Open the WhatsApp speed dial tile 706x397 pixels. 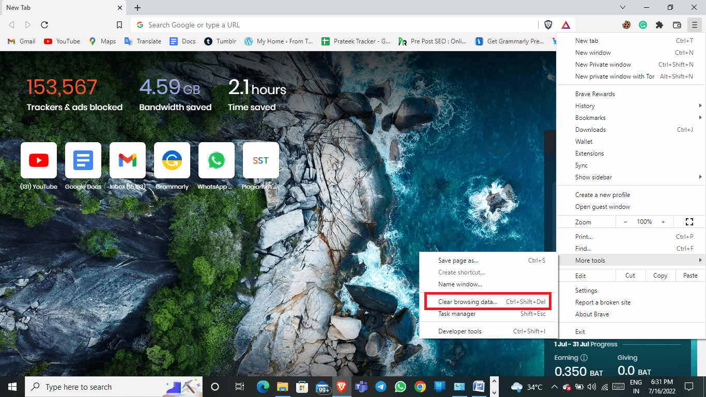217,160
